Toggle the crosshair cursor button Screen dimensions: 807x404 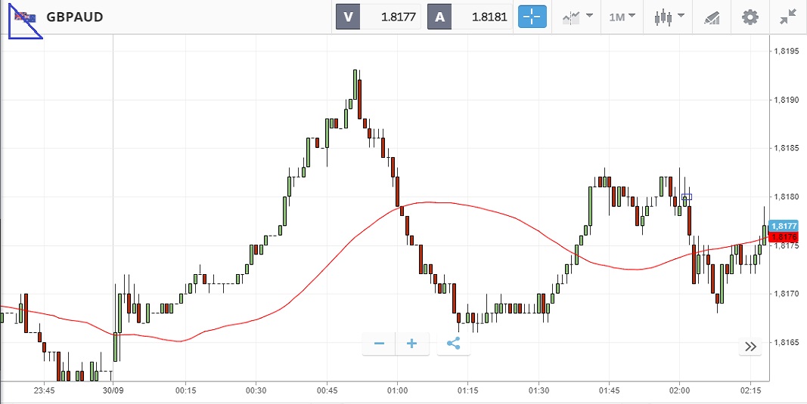[x=532, y=17]
